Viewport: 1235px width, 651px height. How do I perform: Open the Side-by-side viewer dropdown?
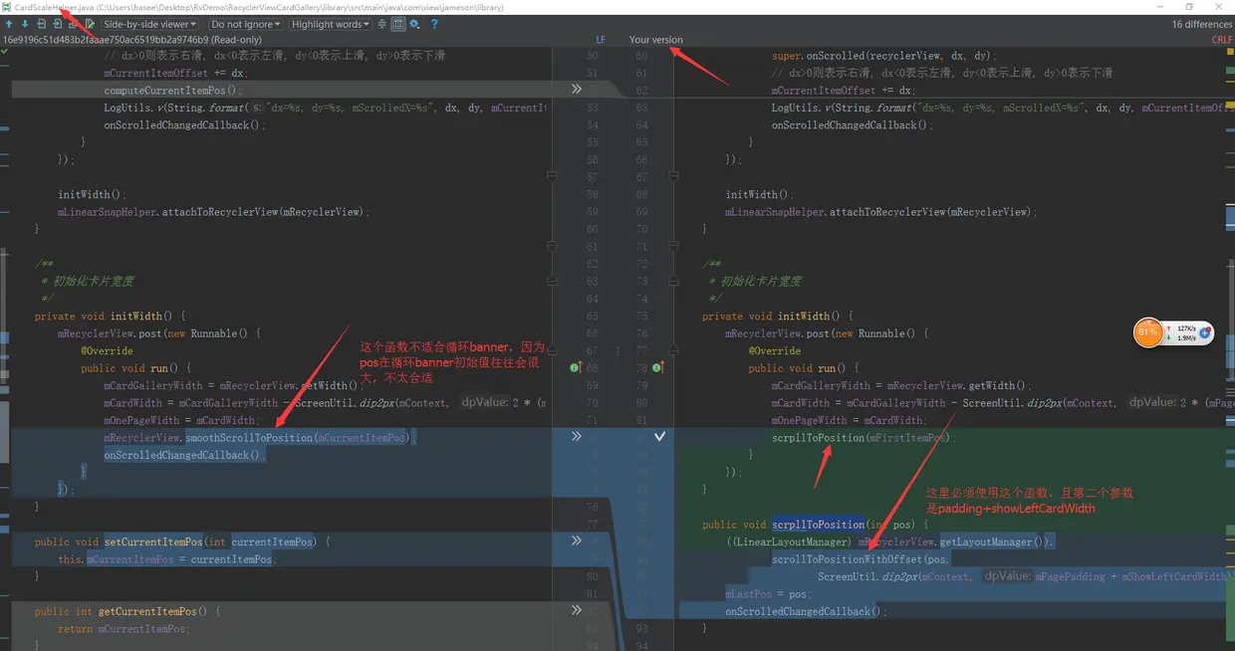pyautogui.click(x=149, y=24)
